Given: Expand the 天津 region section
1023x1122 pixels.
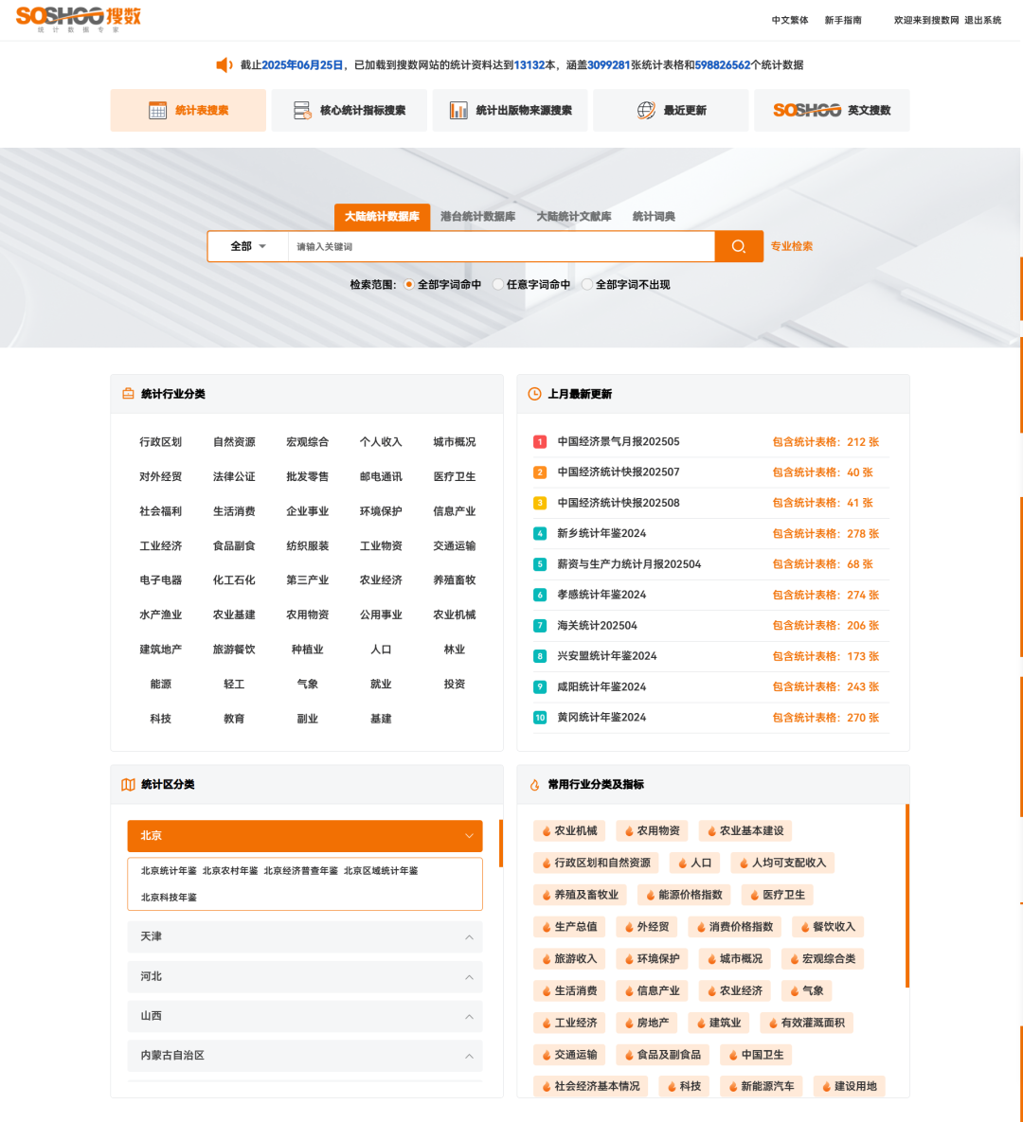Looking at the screenshot, I should (x=304, y=936).
